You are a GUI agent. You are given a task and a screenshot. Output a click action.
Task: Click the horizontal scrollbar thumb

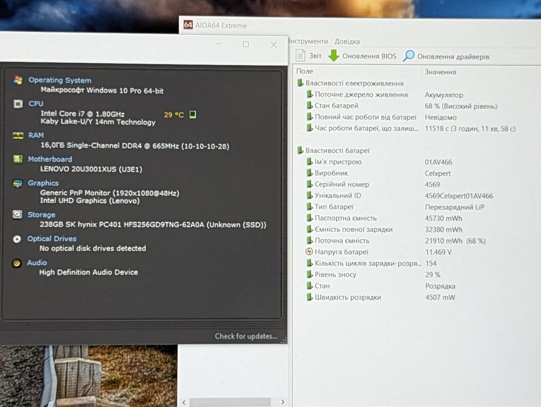click(230, 402)
